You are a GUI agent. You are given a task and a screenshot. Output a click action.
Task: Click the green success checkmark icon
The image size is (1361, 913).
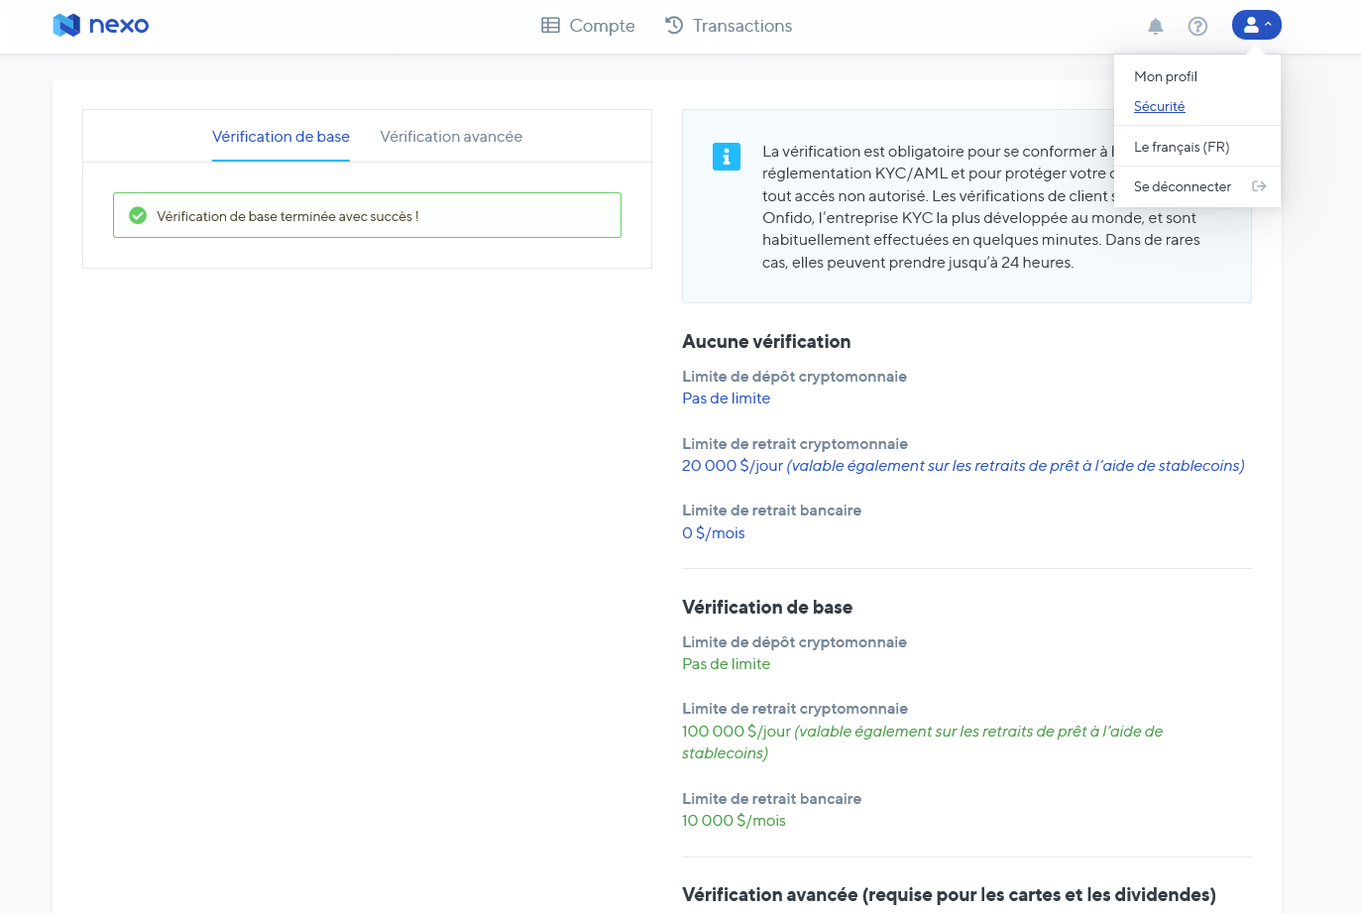coord(138,215)
